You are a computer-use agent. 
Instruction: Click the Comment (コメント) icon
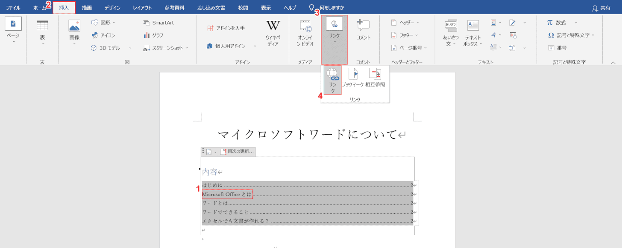click(363, 25)
